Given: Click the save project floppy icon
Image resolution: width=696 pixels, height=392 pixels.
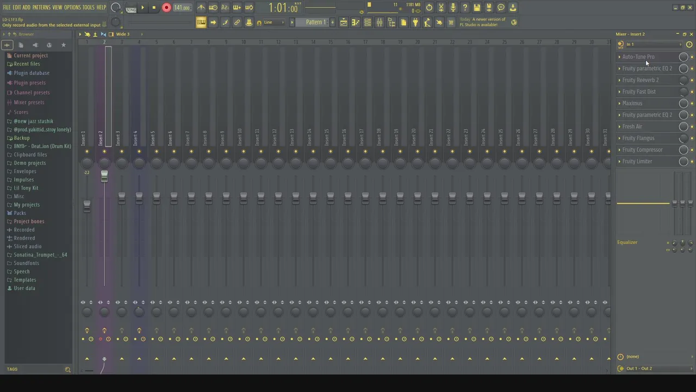Looking at the screenshot, I should [x=477, y=8].
